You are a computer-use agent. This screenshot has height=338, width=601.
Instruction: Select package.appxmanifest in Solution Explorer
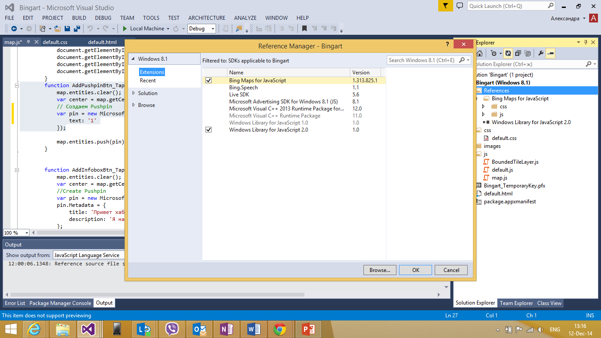(x=509, y=202)
